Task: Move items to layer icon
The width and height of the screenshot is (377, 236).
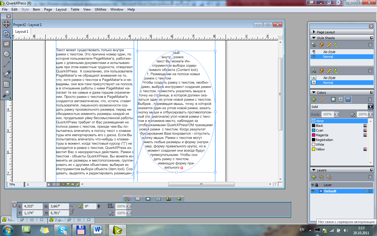Action: click(x=321, y=177)
